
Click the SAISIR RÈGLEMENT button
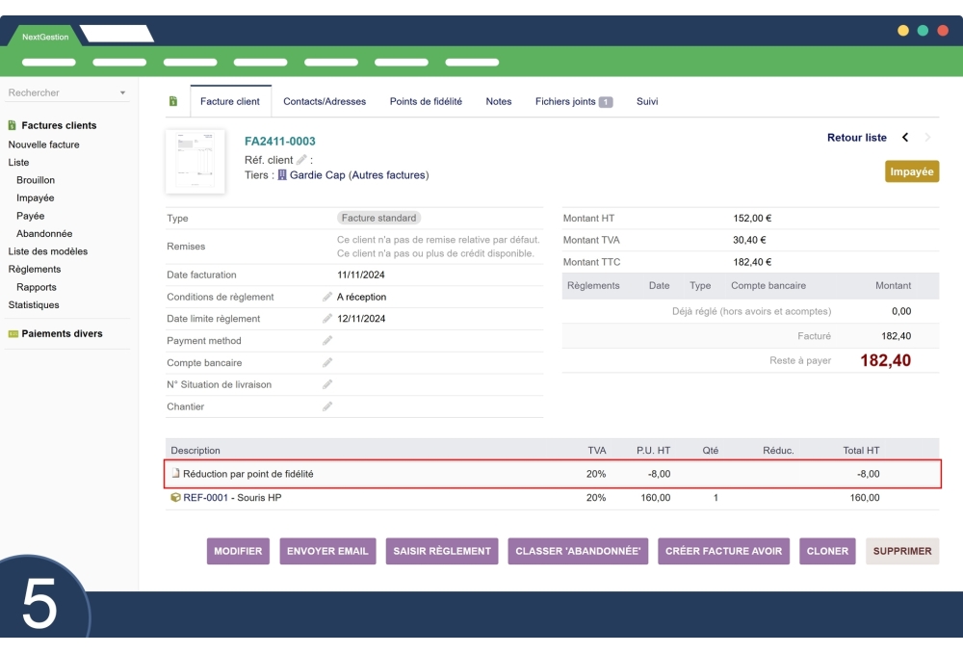442,551
